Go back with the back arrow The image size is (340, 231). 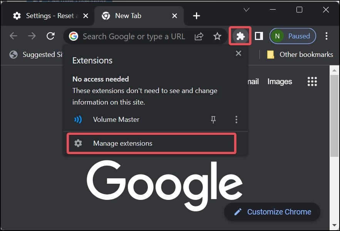pos(13,36)
